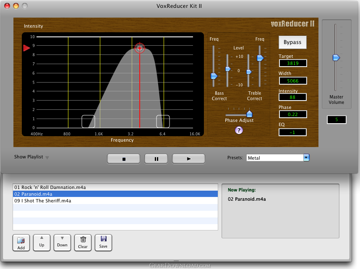Click the Master Volume slider handle

coord(336,57)
